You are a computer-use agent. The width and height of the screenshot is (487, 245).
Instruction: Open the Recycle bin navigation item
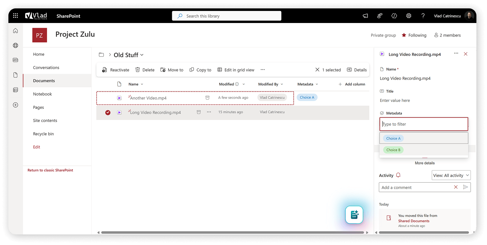(43, 134)
